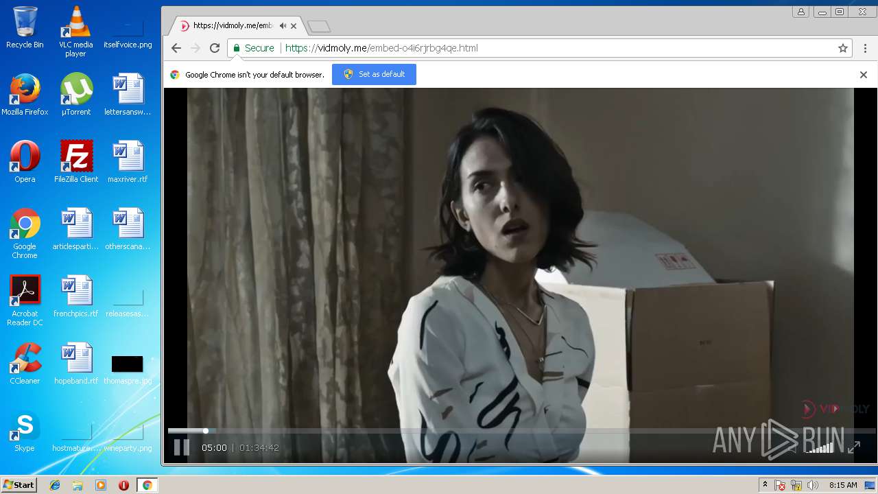Launch Opera browser from desktop

pyautogui.click(x=25, y=162)
